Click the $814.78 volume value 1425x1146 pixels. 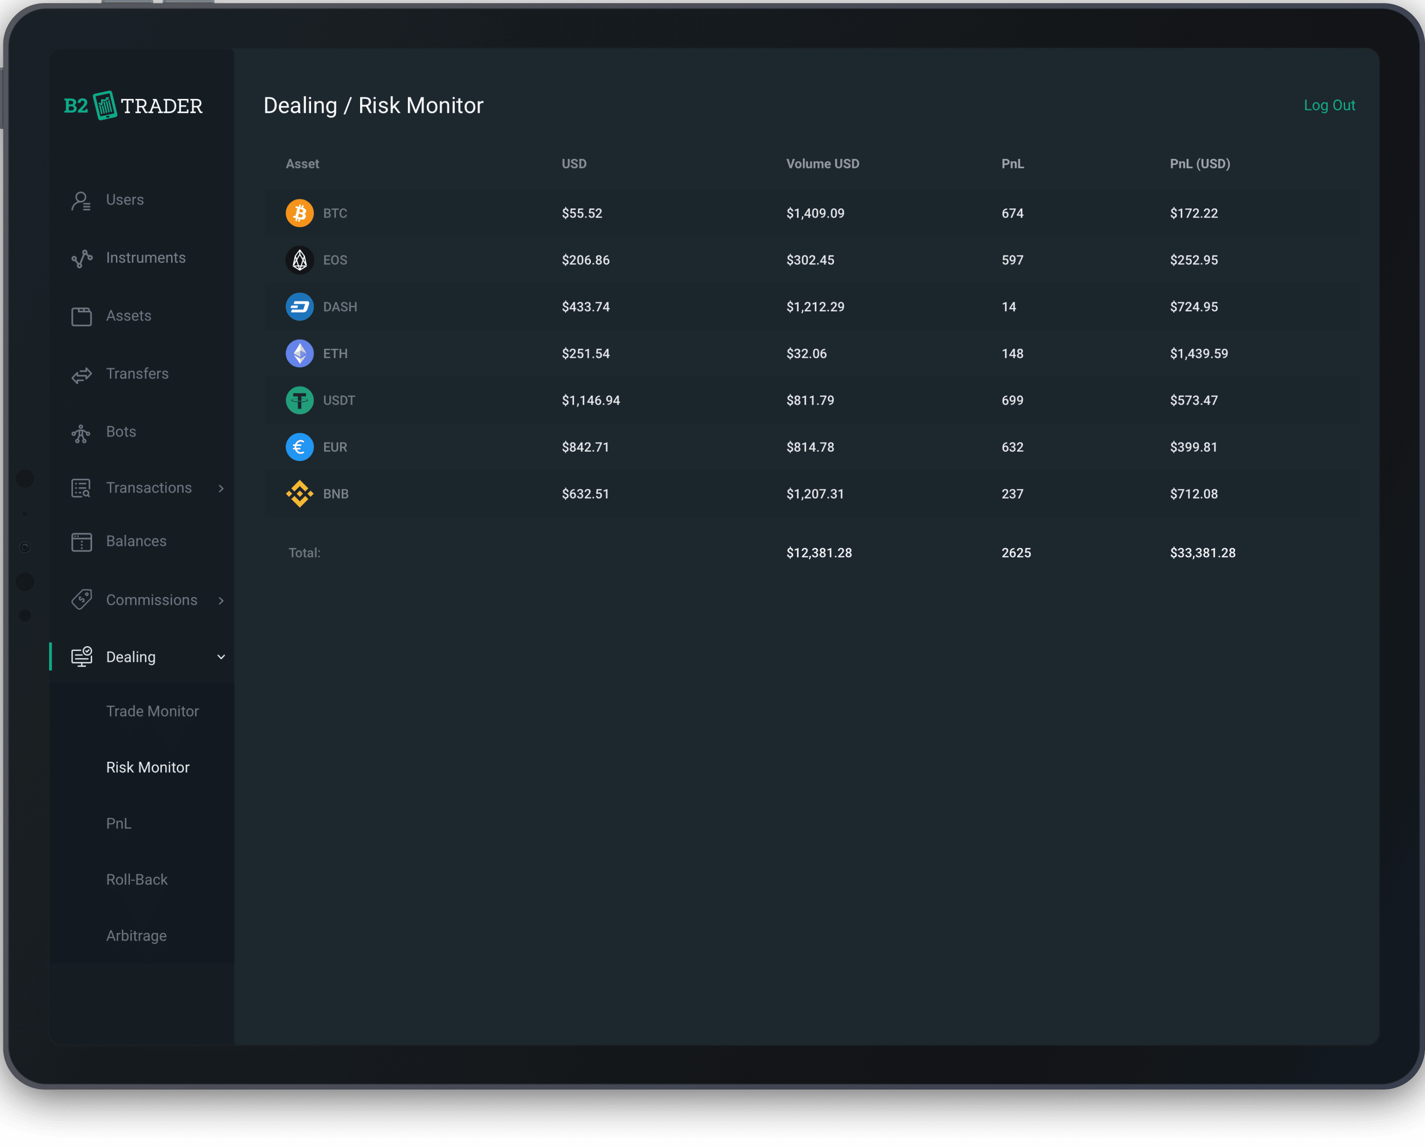click(x=810, y=448)
